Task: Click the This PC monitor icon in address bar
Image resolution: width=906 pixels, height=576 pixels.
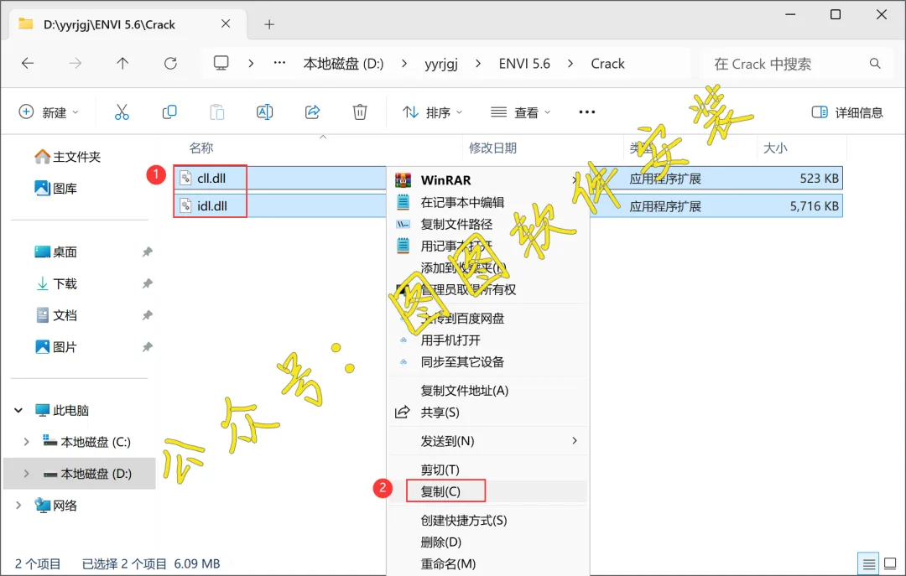Action: [221, 63]
